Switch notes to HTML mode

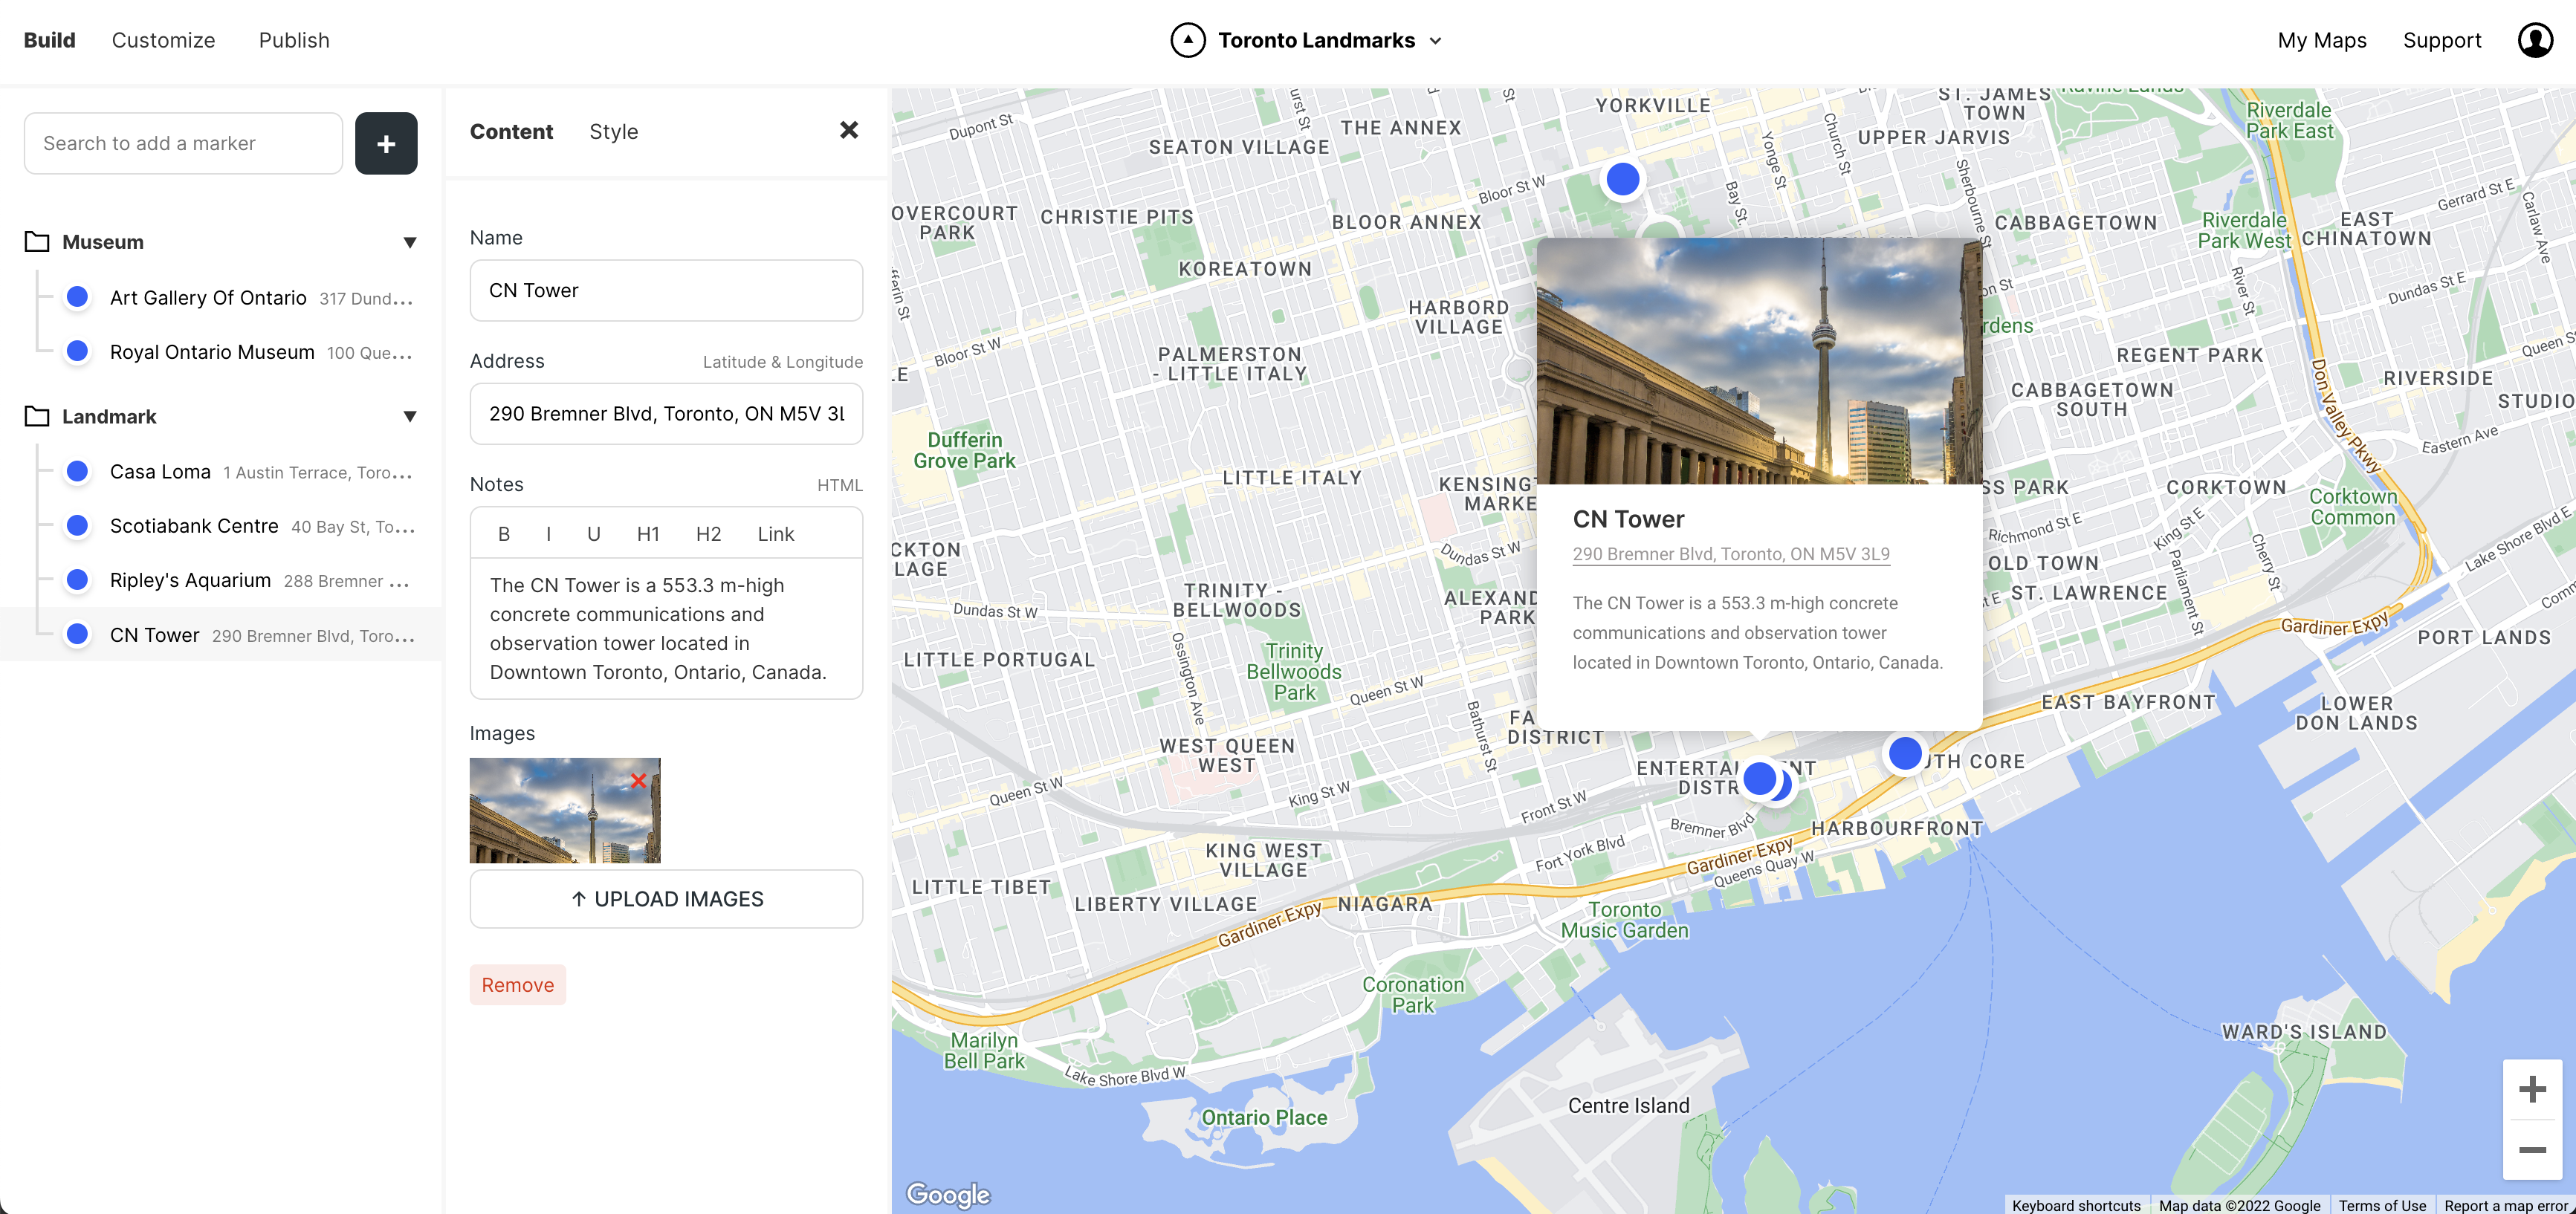839,485
